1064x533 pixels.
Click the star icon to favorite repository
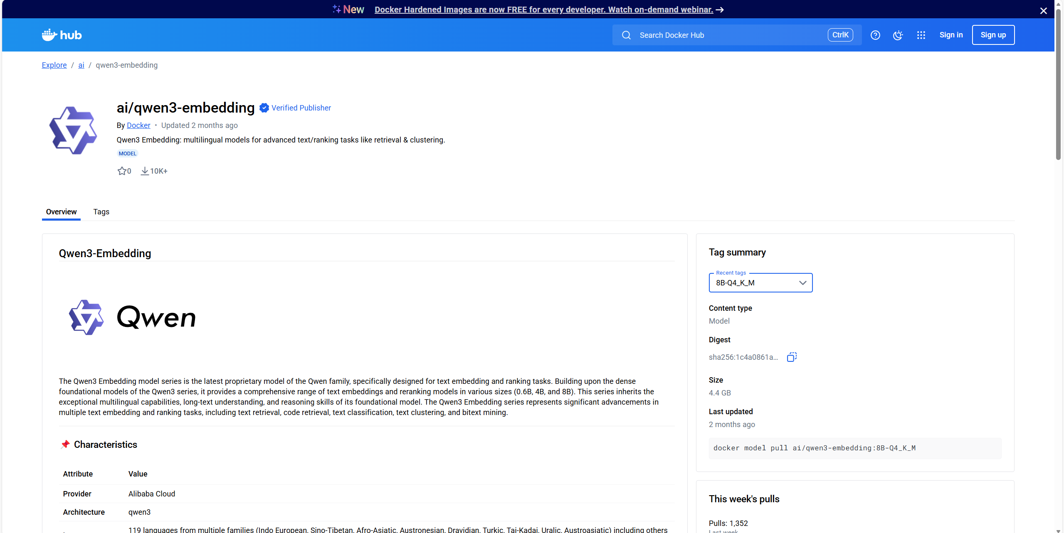(121, 171)
